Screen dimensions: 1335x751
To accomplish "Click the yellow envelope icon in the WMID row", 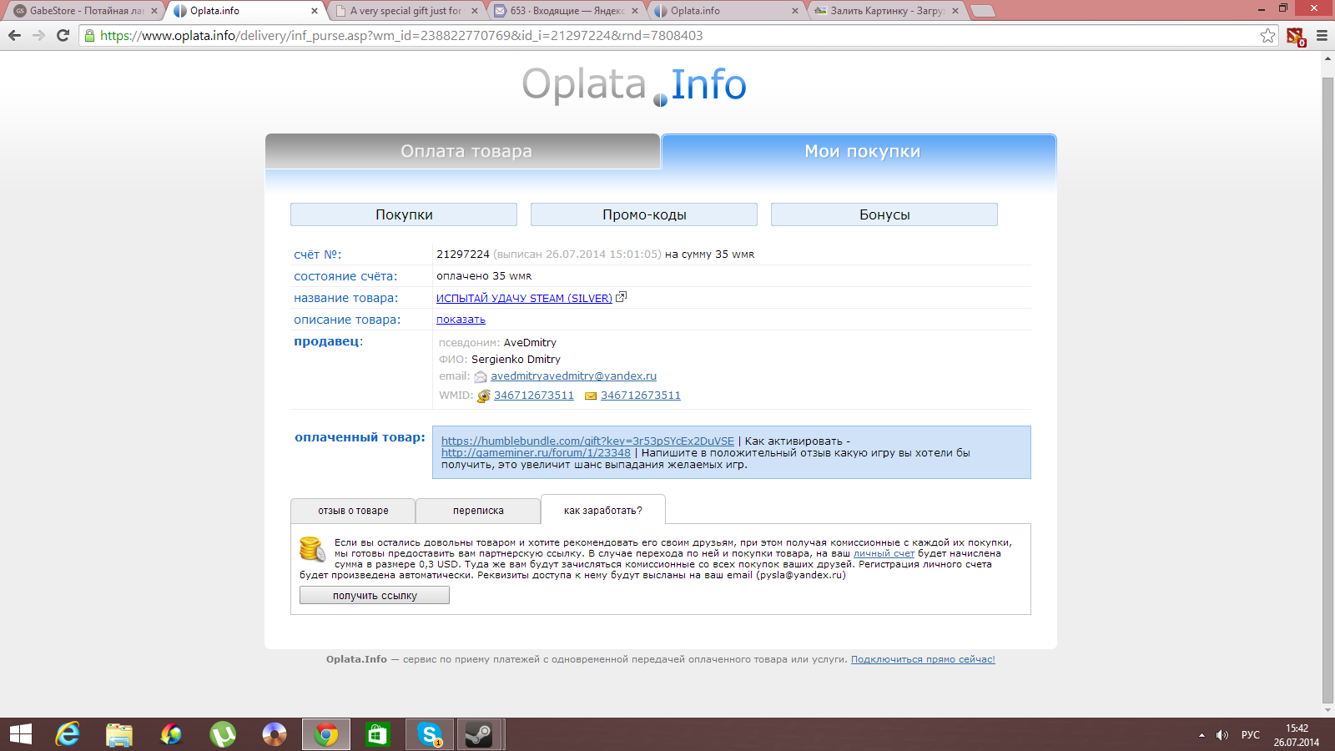I will tap(591, 396).
